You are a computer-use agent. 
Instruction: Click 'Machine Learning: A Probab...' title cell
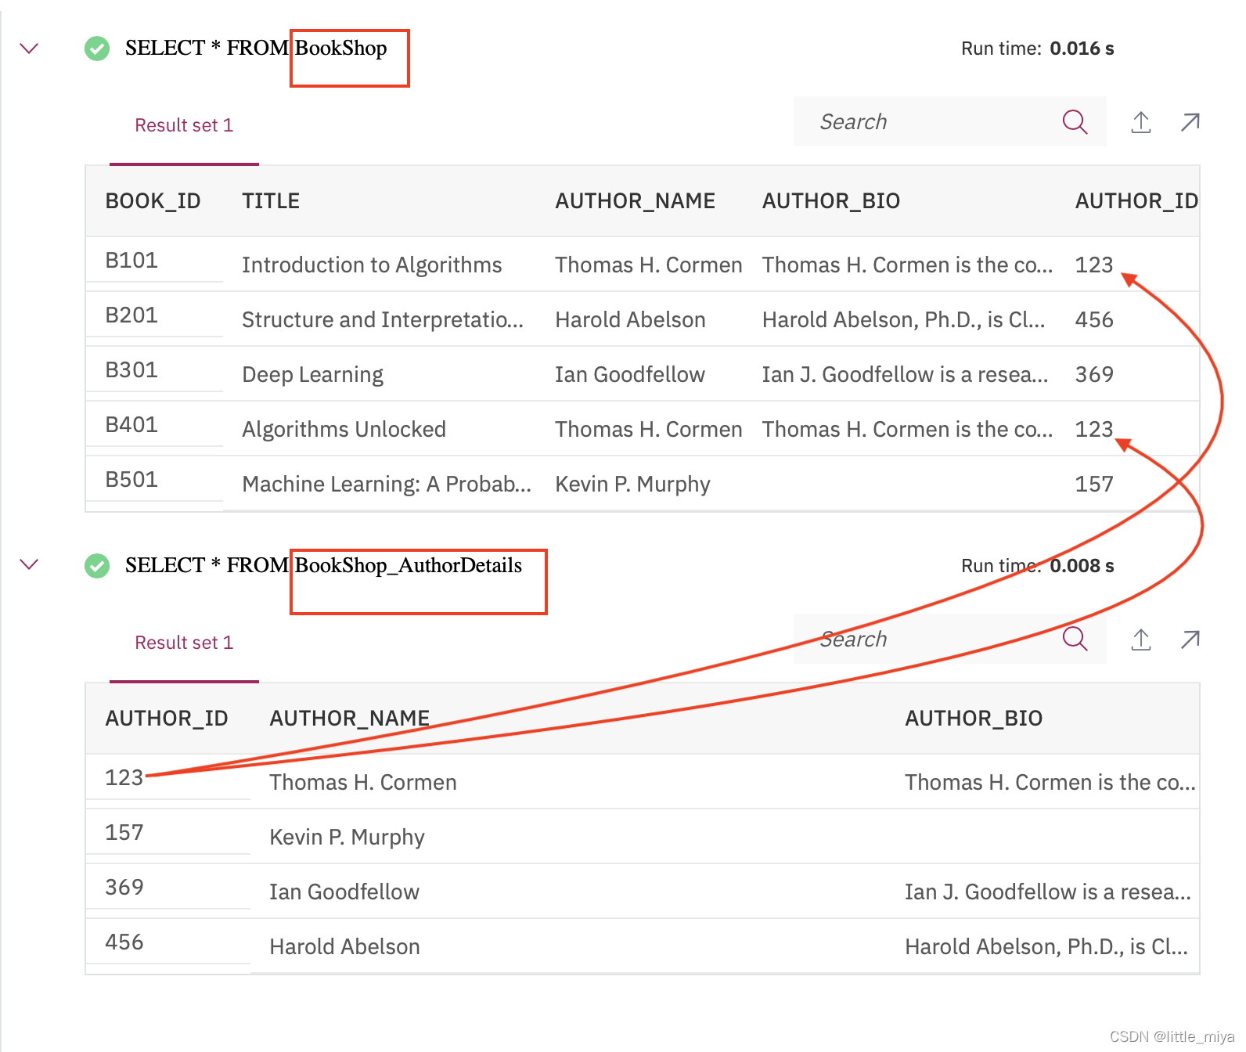coord(387,485)
